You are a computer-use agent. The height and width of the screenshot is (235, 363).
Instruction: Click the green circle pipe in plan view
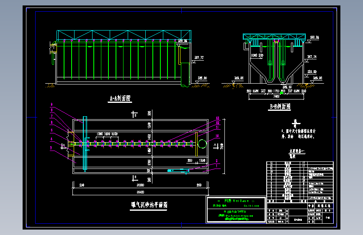click(202, 144)
